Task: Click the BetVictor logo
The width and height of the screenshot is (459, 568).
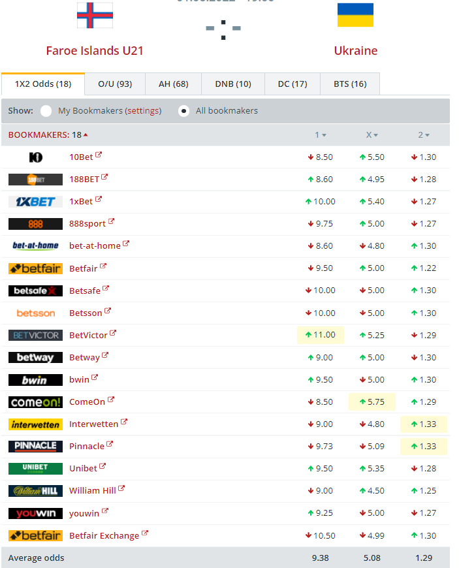Action: click(35, 335)
